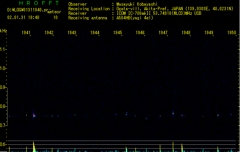Image resolution: width=240 pixels, height=152 pixels.
Task: Click the Observer field label
Action: click(x=77, y=4)
